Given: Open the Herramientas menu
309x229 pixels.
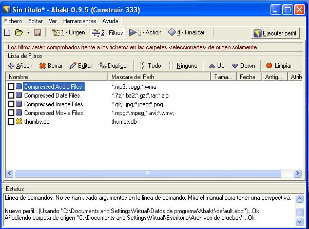Looking at the screenshot, I should 80,21.
